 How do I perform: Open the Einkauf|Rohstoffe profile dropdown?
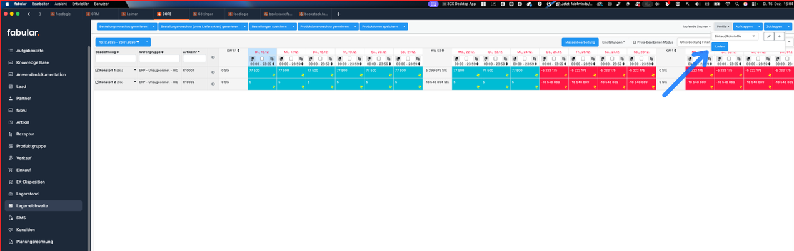coord(735,36)
